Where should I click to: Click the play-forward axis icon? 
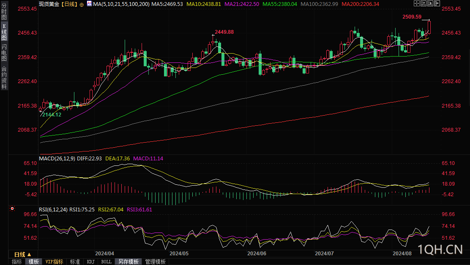click(x=430, y=3)
